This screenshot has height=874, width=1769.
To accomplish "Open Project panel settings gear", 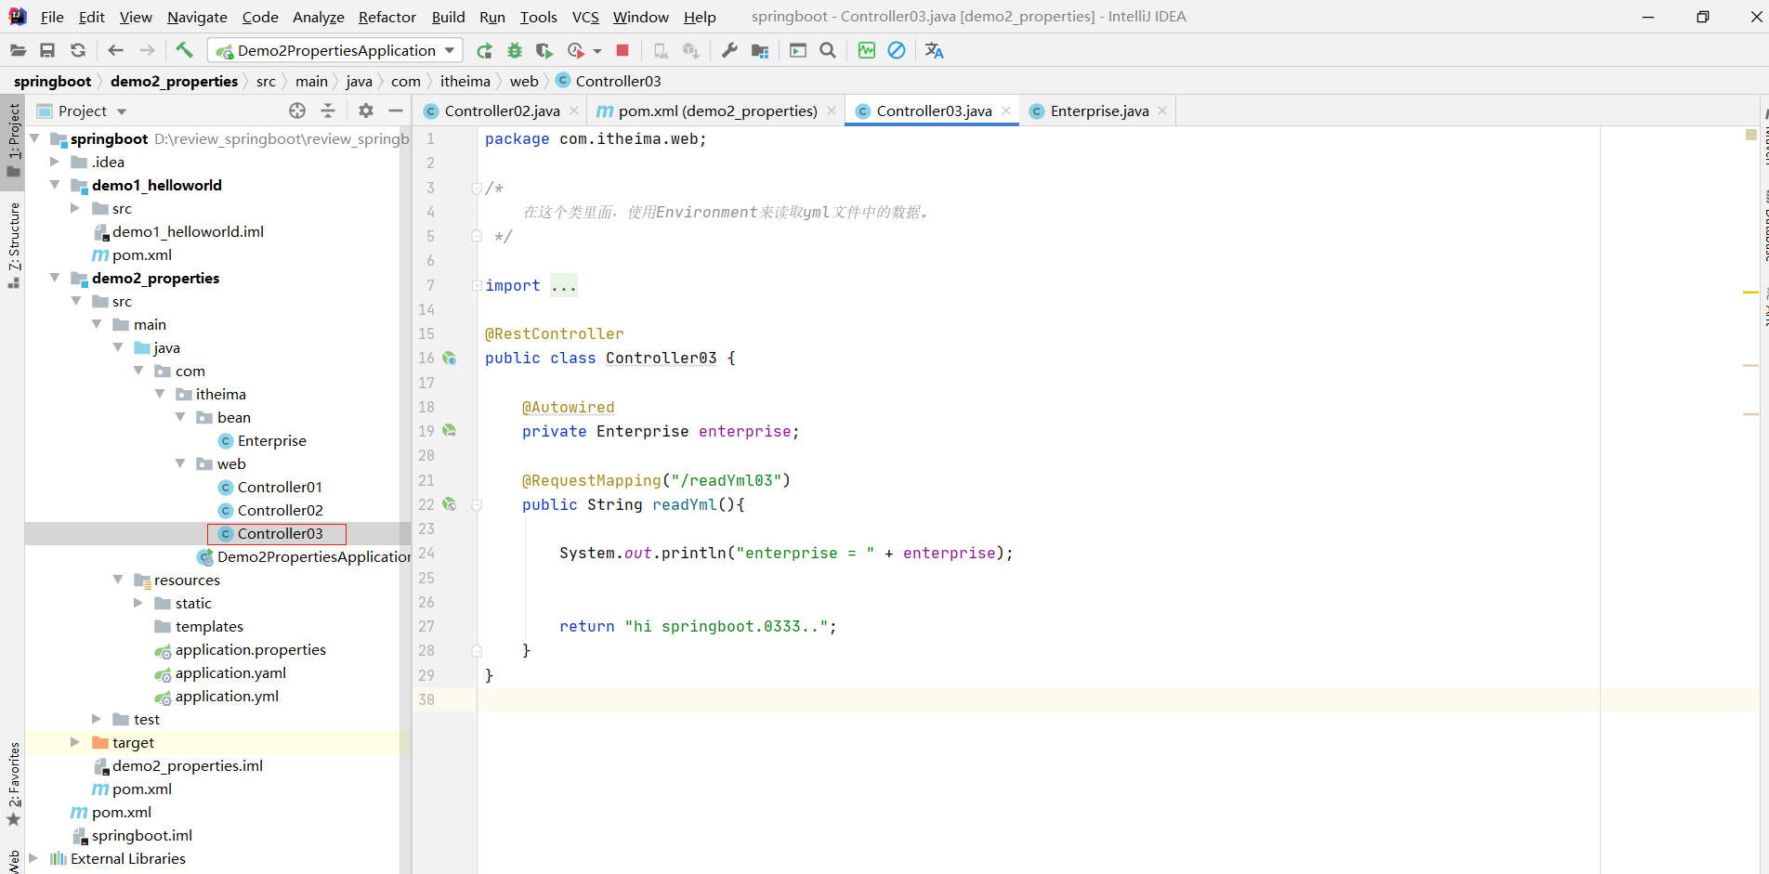I will [366, 111].
